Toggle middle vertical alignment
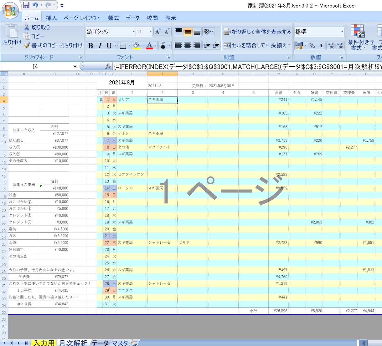 tap(188, 32)
